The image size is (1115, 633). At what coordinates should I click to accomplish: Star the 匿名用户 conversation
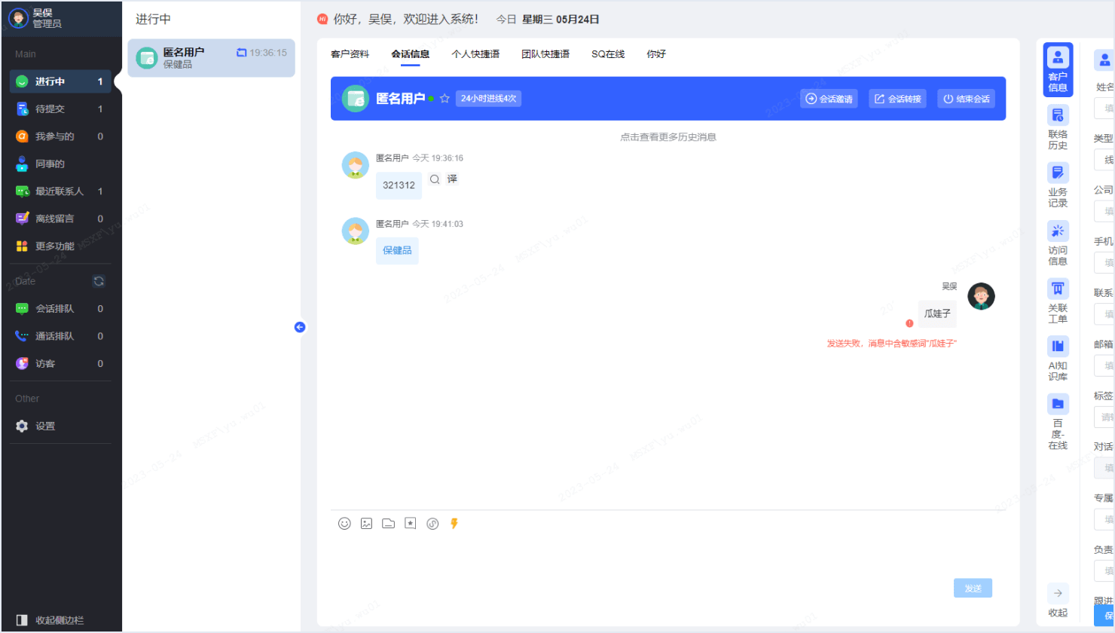(444, 98)
